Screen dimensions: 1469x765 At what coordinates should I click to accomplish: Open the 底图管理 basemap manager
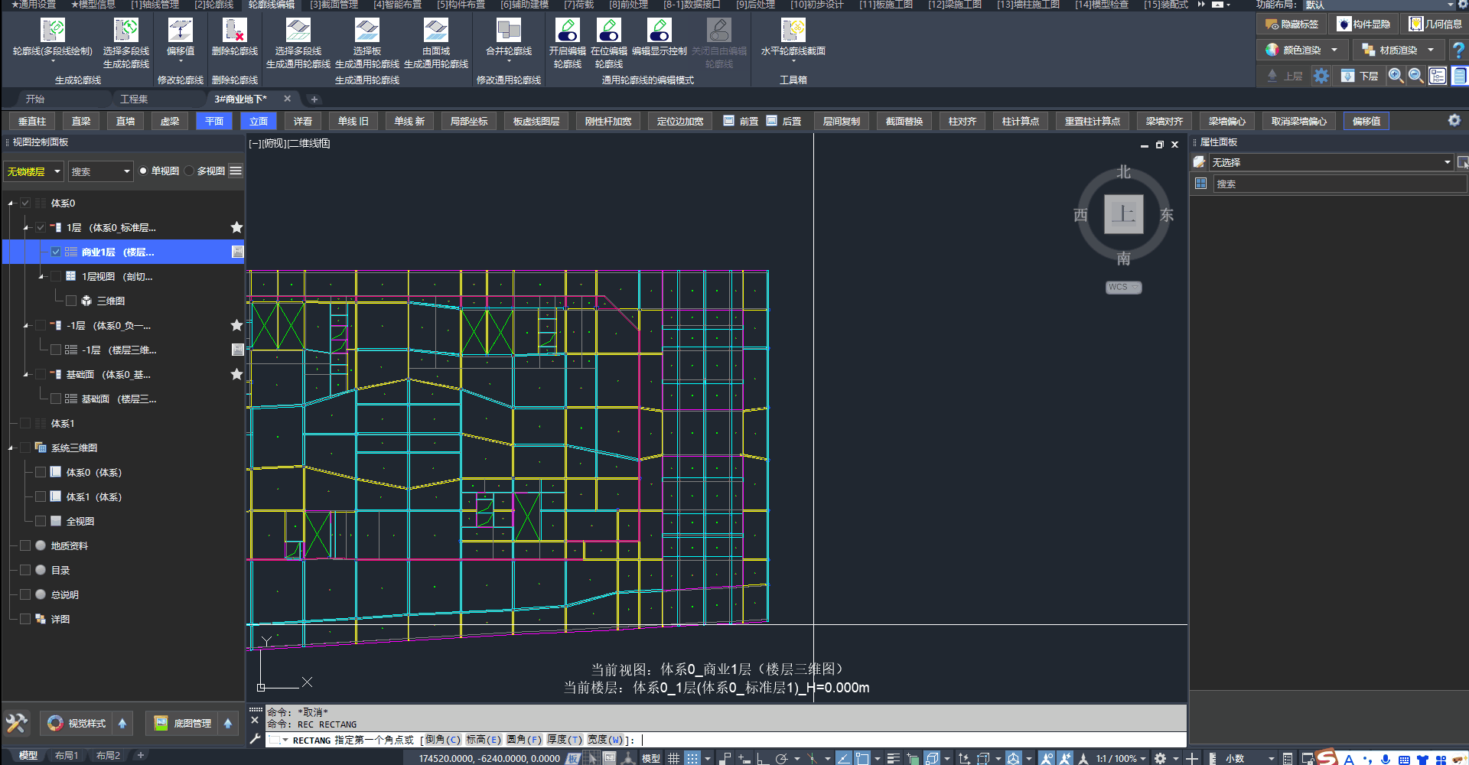184,723
